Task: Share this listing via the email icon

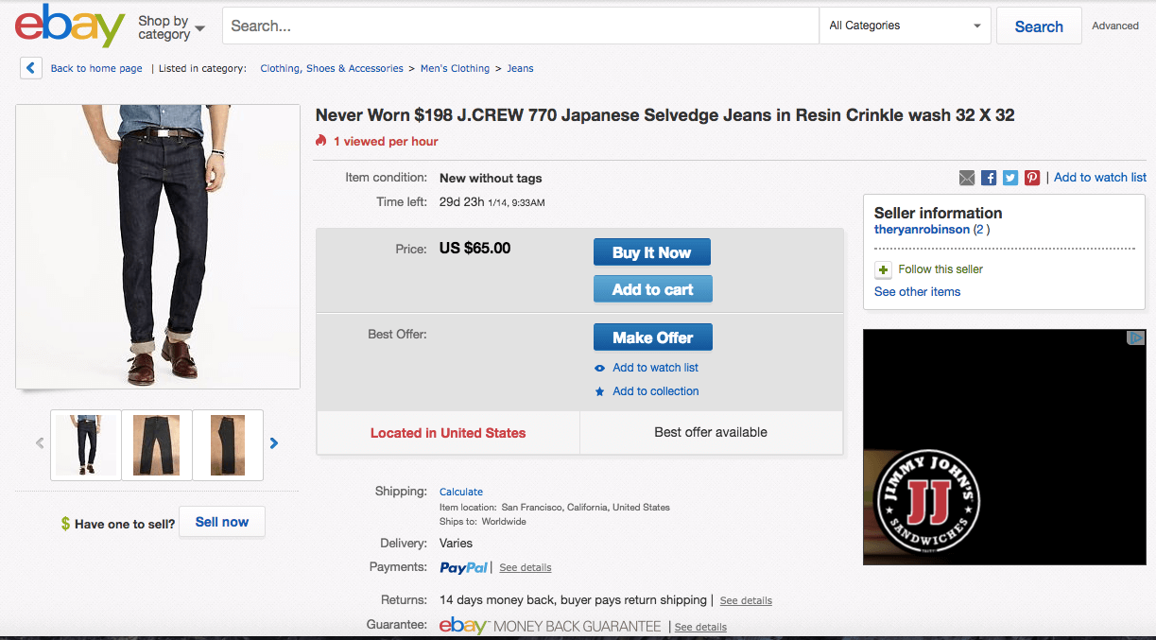Action: point(966,178)
